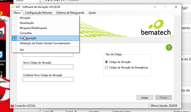The width and height of the screenshot is (191, 112).
Task: Open the Configuração Remota menu
Action: (x=38, y=13)
